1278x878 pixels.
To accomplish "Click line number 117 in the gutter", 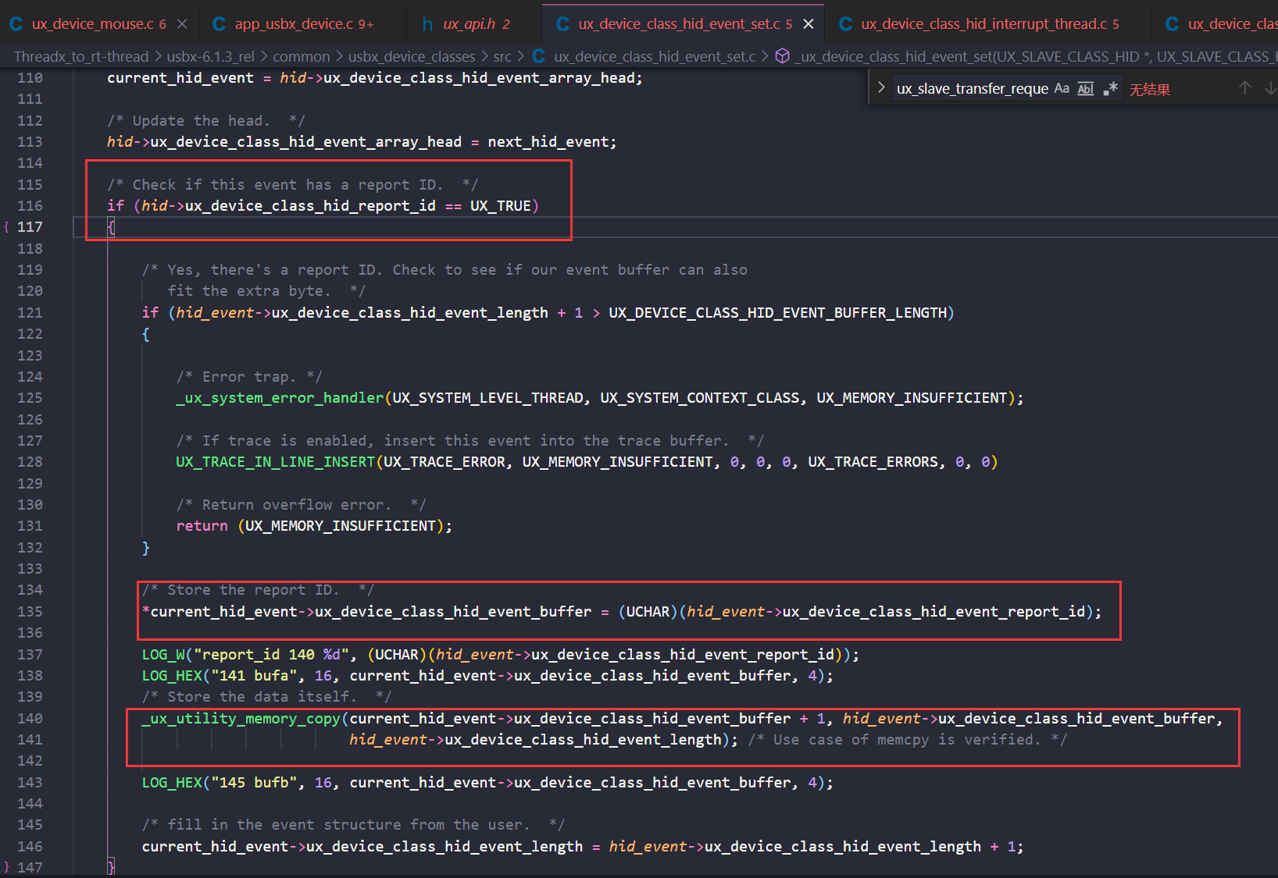I will (30, 227).
